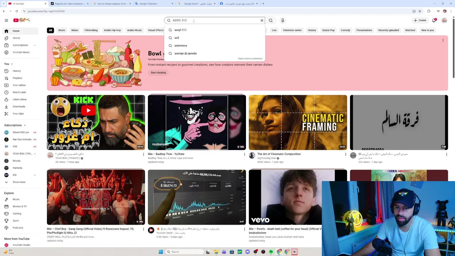Select the 'Television series' filter chip

(x=292, y=30)
